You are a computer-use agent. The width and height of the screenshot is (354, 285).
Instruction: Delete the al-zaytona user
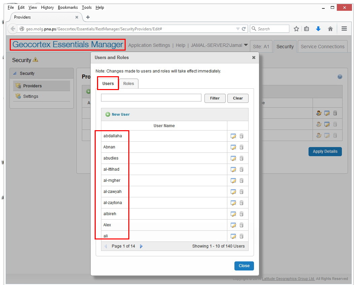click(242, 203)
